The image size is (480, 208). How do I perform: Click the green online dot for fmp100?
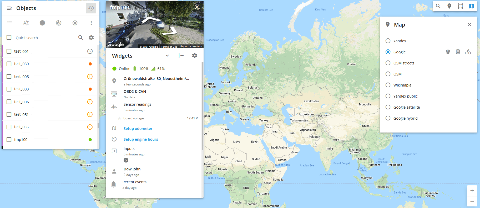(x=90, y=140)
